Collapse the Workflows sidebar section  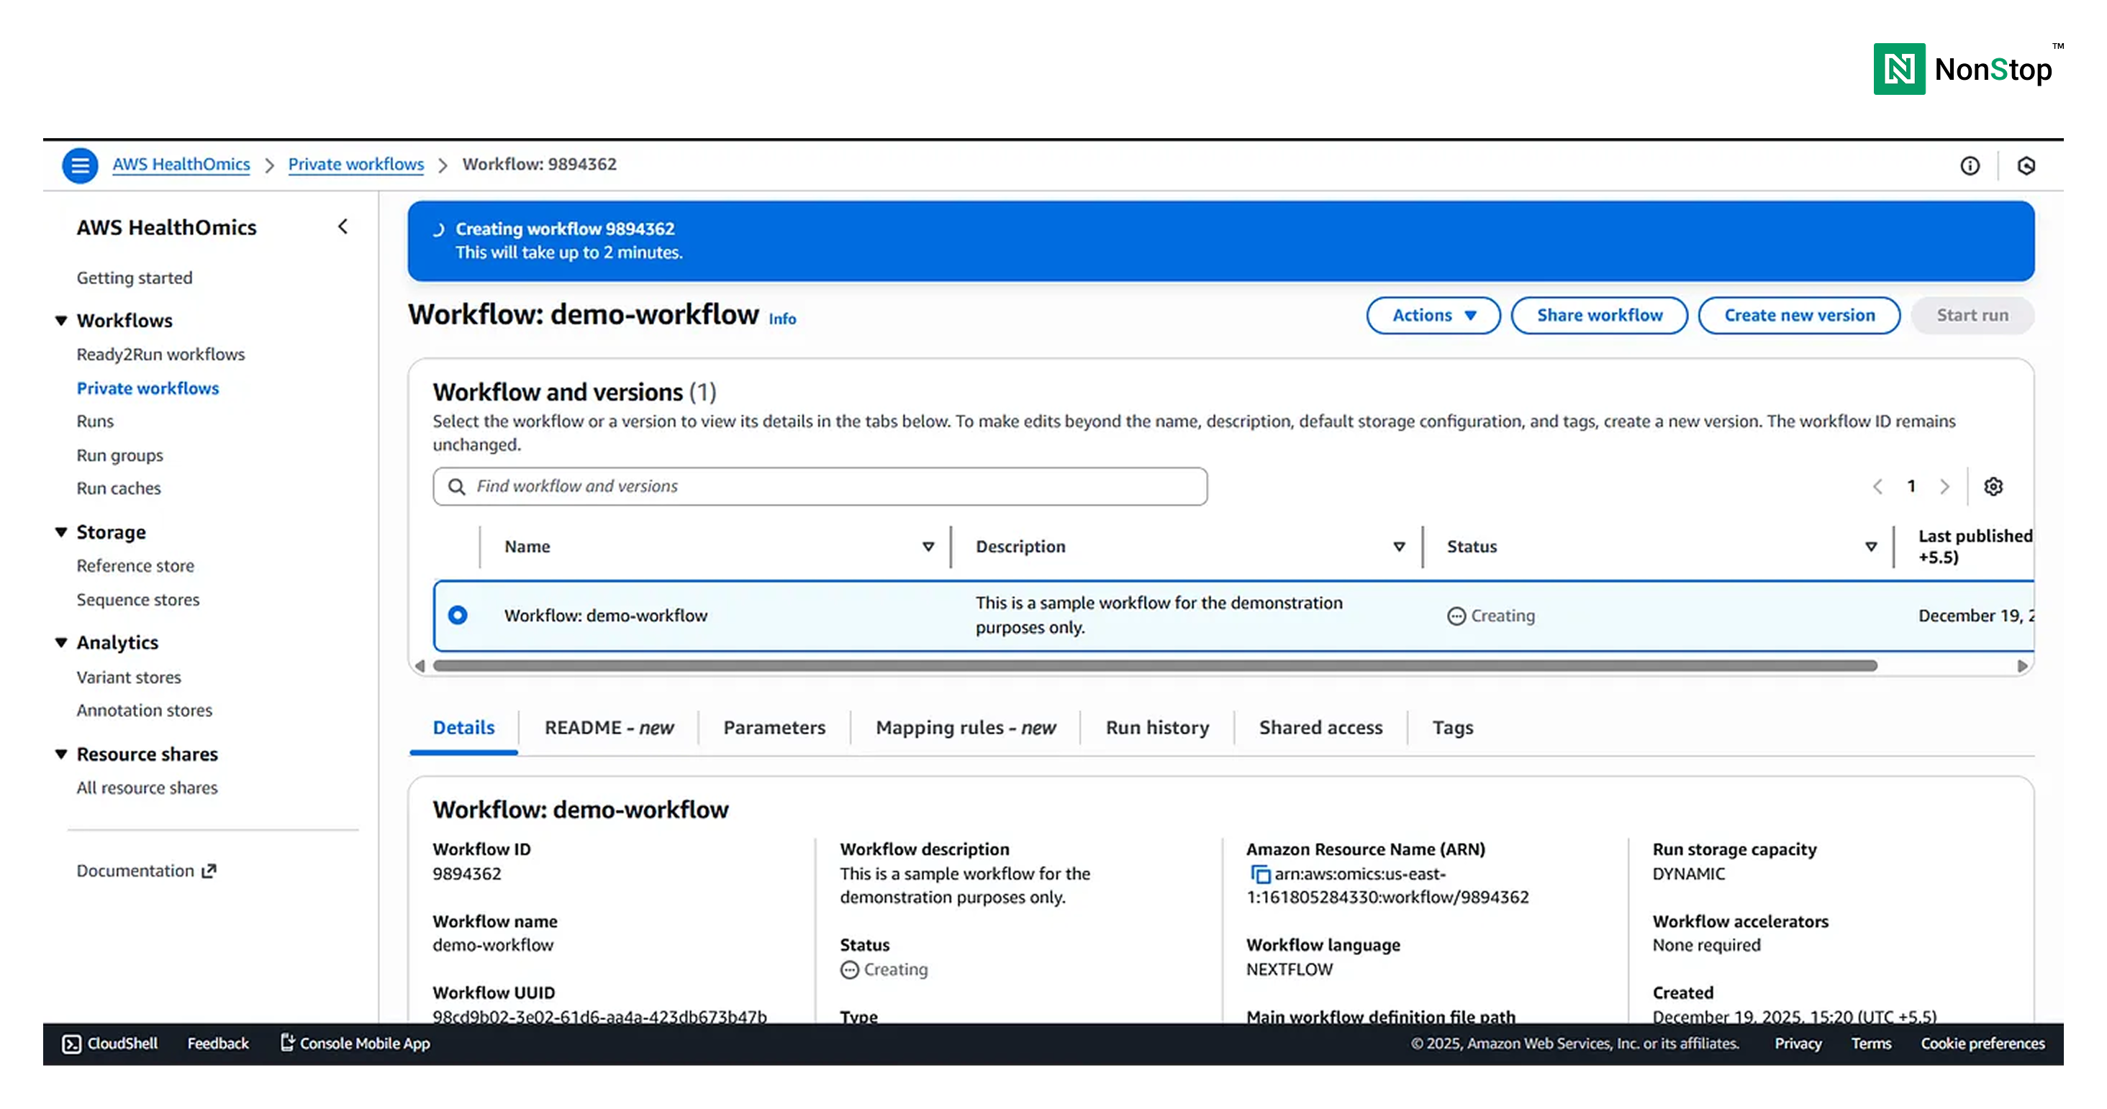click(x=61, y=320)
